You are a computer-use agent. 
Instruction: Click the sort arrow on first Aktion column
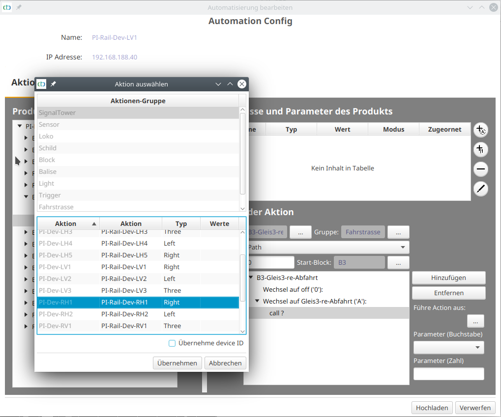tap(94, 223)
